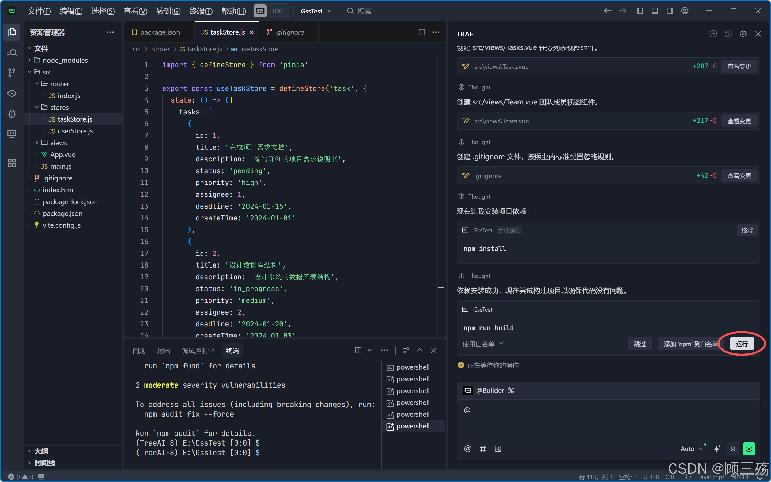Open the Run and Debug sidebar icon
The image size is (771, 482).
coord(12,114)
